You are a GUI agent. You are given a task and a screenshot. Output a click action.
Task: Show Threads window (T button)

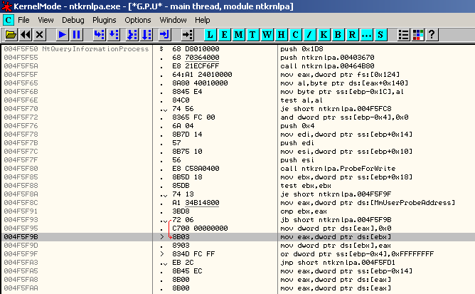[253, 34]
